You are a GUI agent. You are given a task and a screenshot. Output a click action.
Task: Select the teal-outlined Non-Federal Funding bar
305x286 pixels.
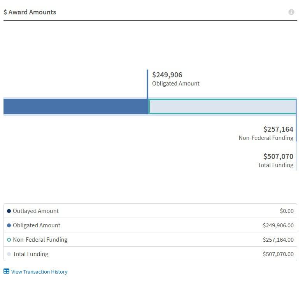click(222, 106)
